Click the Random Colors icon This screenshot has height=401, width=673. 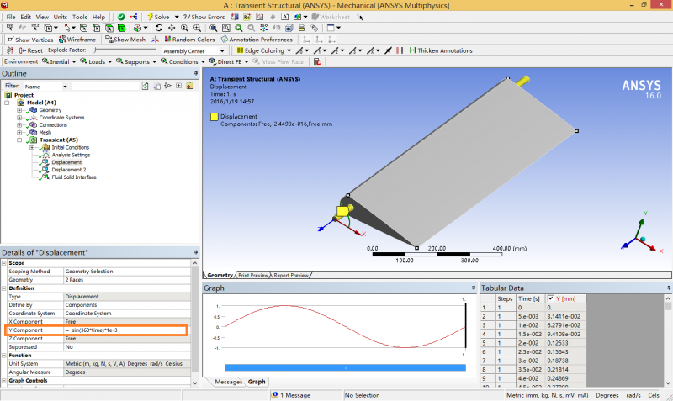pyautogui.click(x=188, y=40)
